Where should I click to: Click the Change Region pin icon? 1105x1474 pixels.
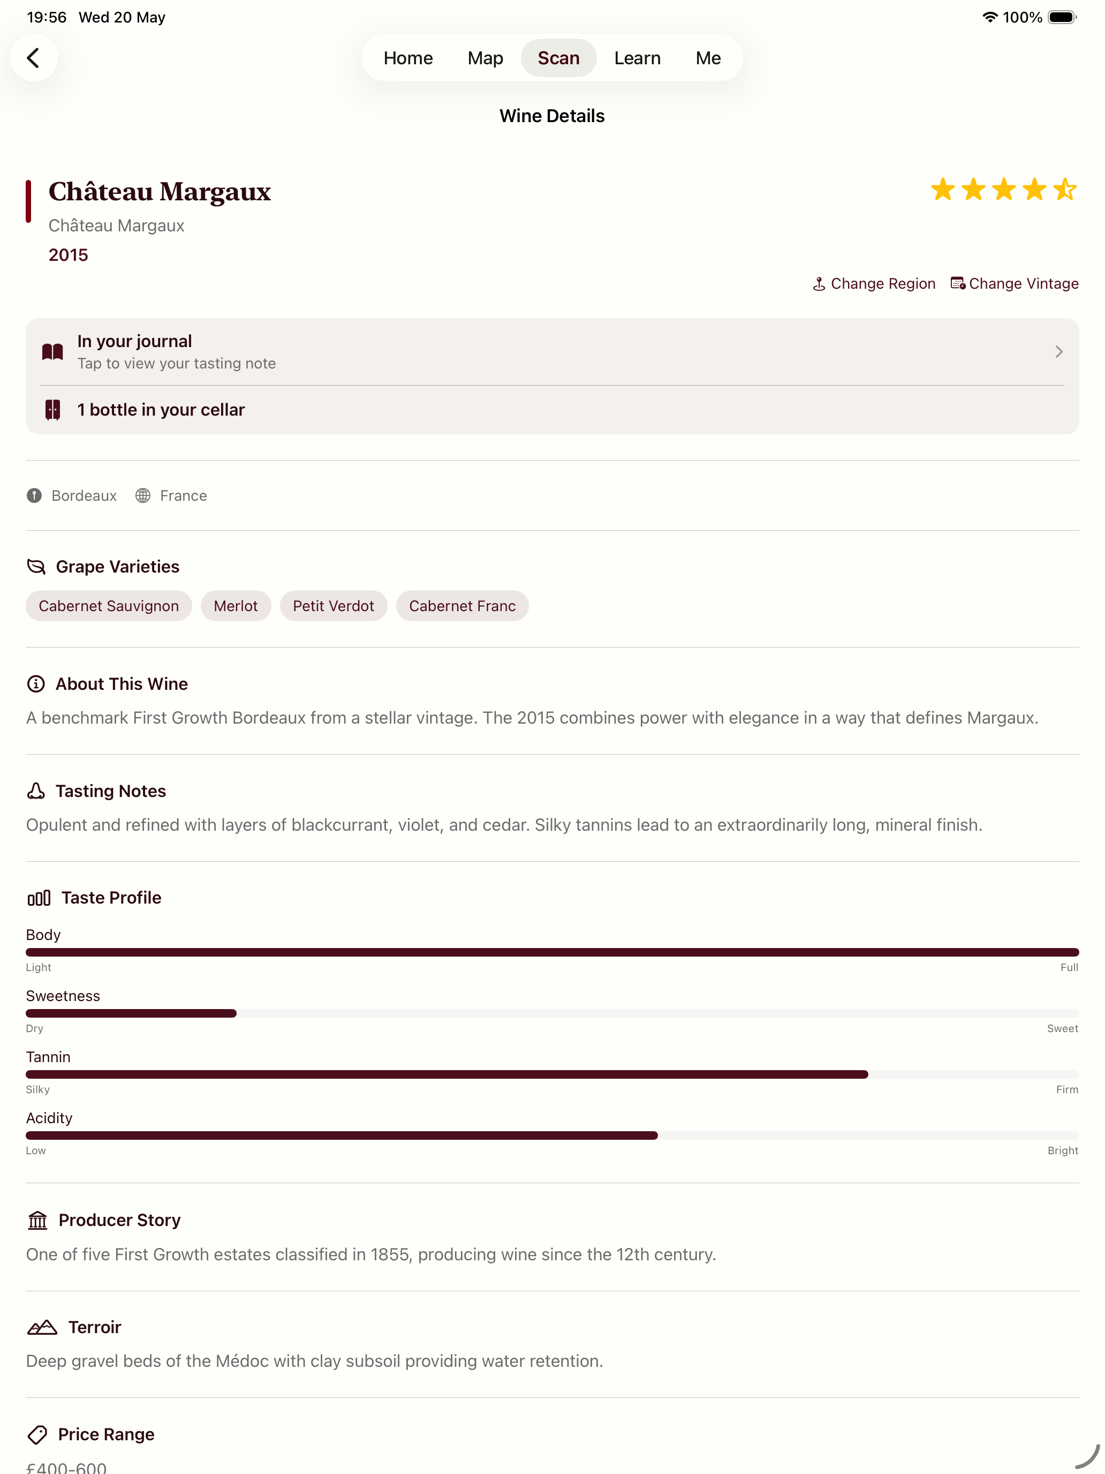(819, 284)
